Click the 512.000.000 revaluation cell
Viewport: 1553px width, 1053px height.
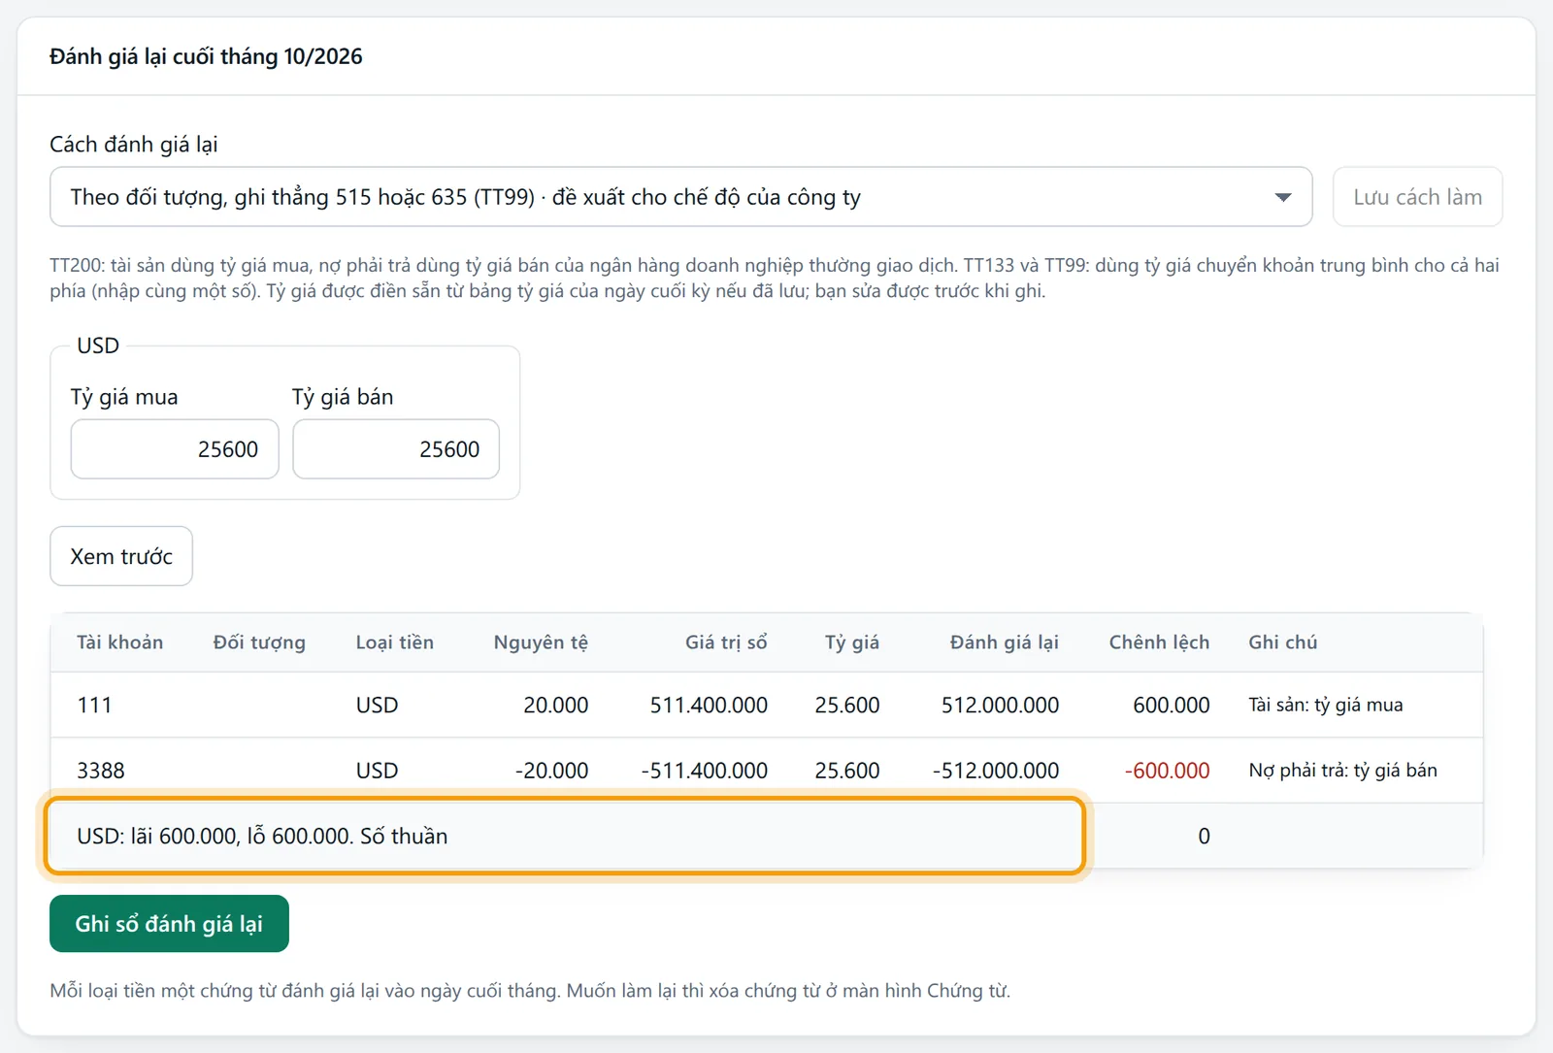(1000, 706)
